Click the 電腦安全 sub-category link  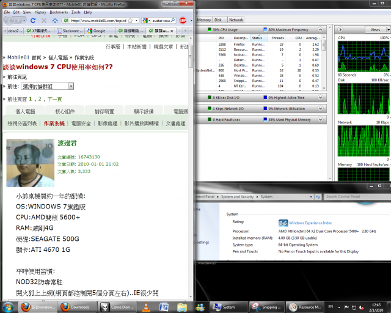81,123
